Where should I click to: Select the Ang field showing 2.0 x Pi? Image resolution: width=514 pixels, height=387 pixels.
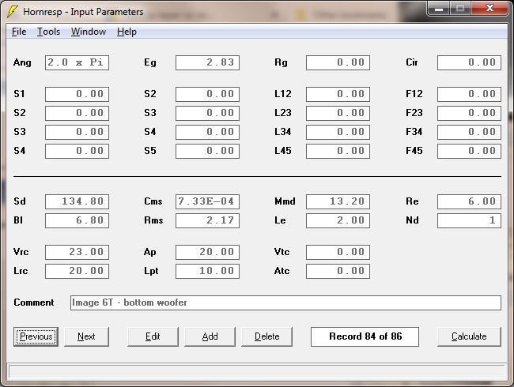pyautogui.click(x=77, y=62)
